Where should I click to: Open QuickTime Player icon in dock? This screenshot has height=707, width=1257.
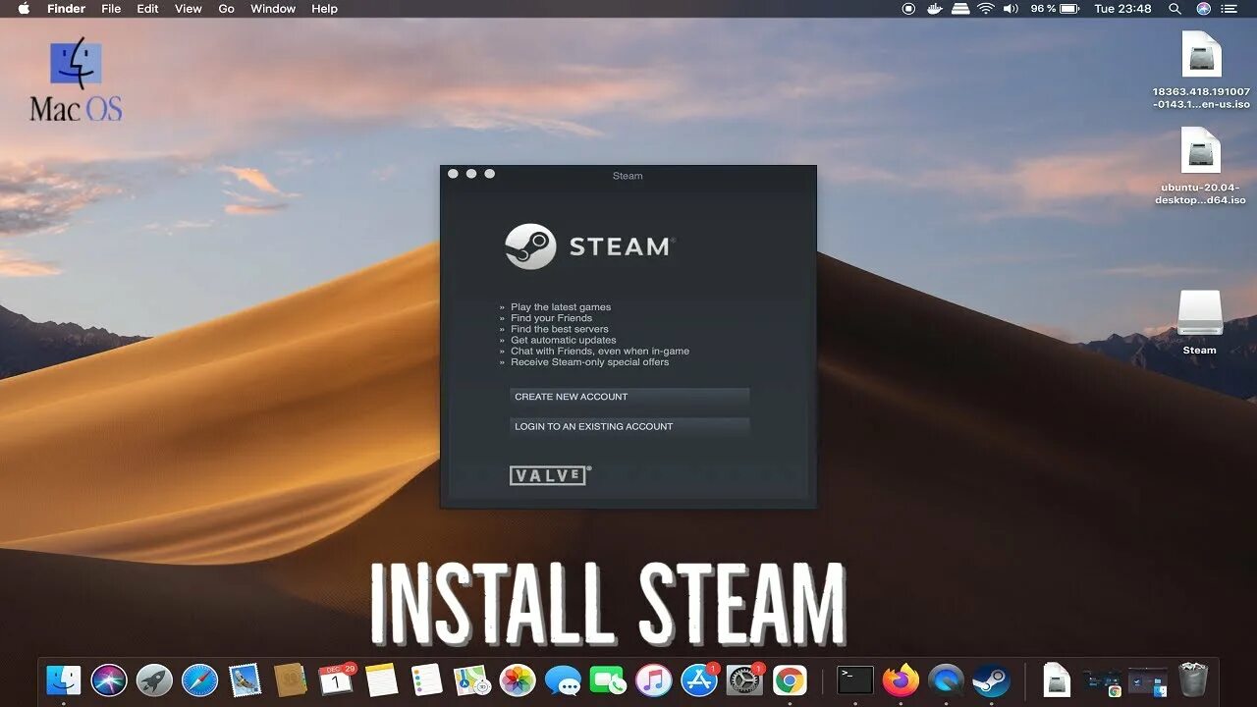[946, 680]
